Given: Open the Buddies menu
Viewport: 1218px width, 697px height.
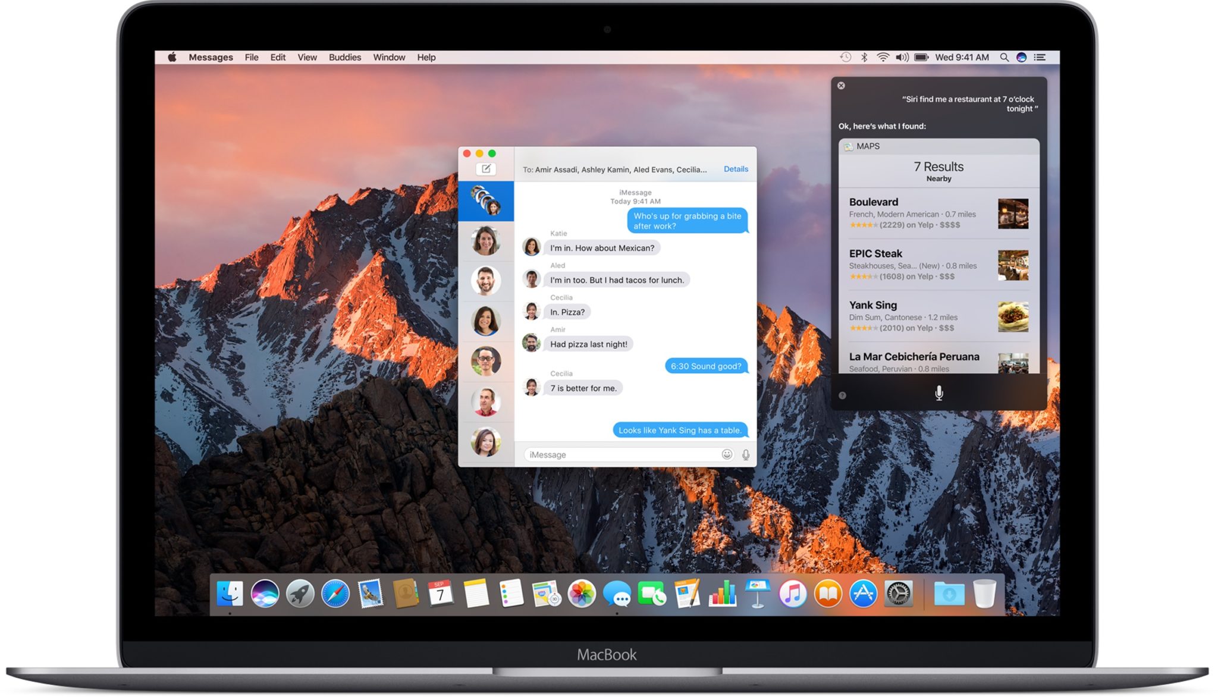Looking at the screenshot, I should [344, 57].
